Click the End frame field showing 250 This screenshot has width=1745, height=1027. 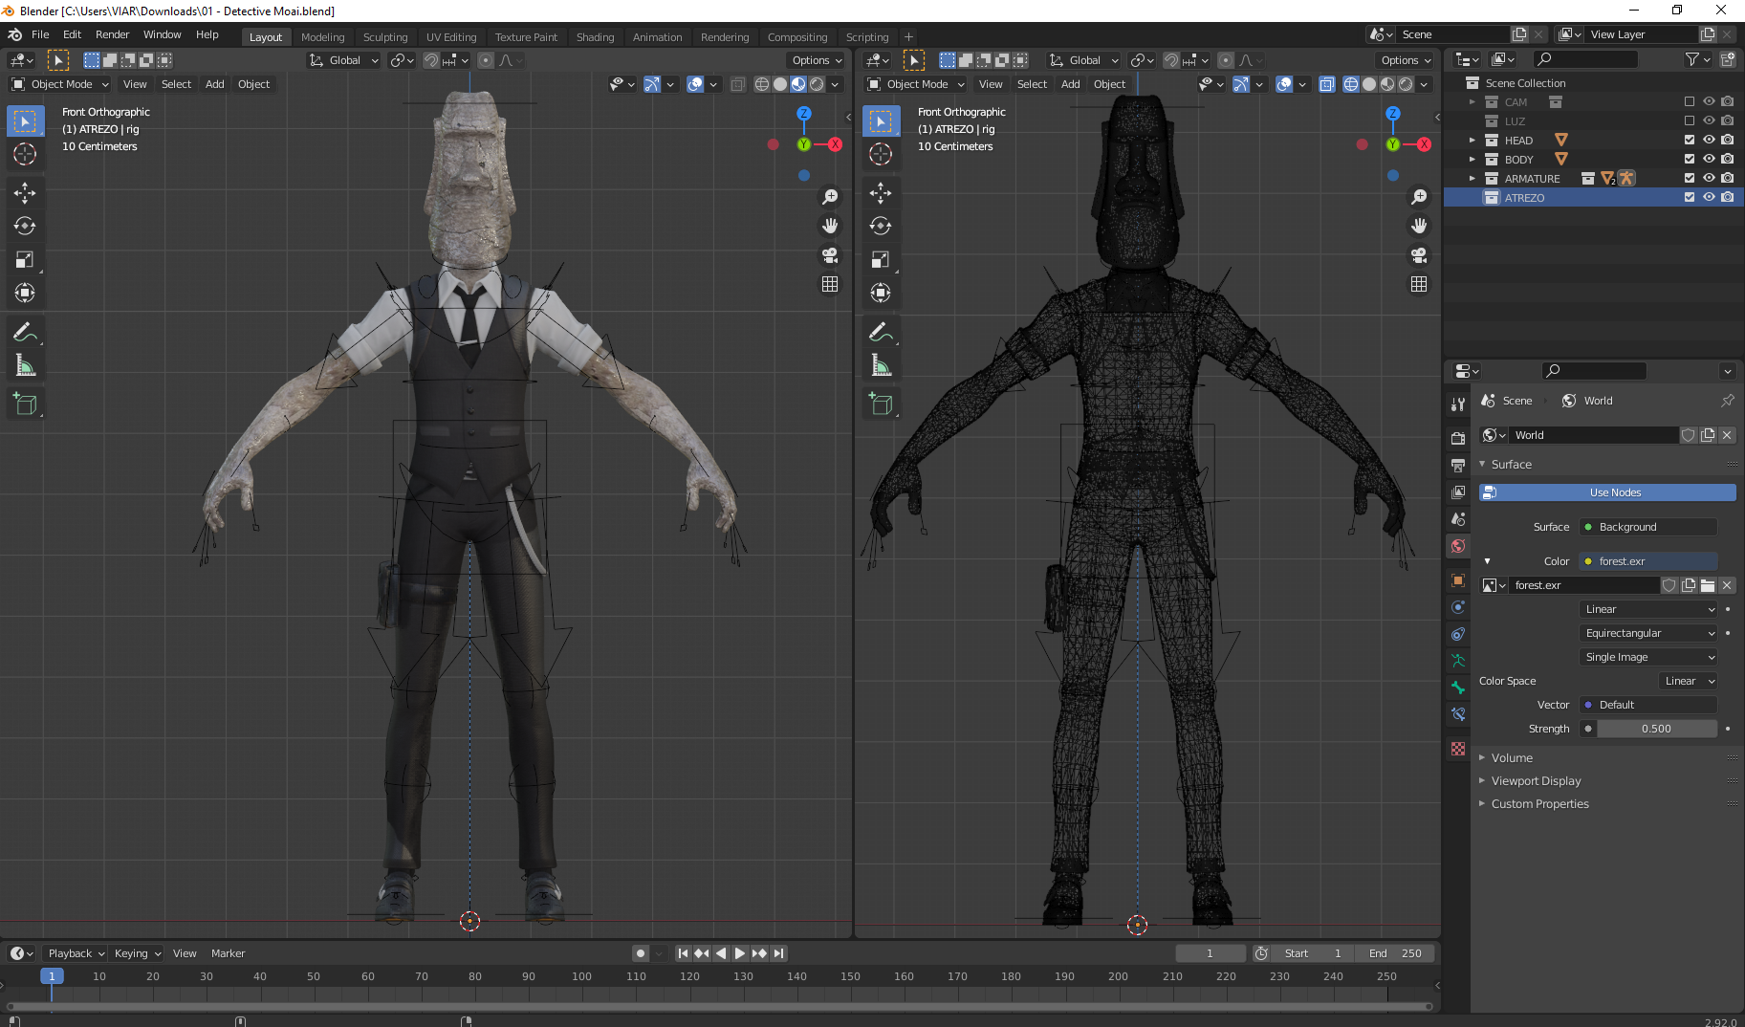[1395, 953]
